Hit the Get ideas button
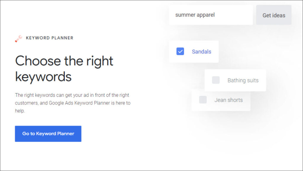Viewport: 303px width, 171px height. pos(274,15)
